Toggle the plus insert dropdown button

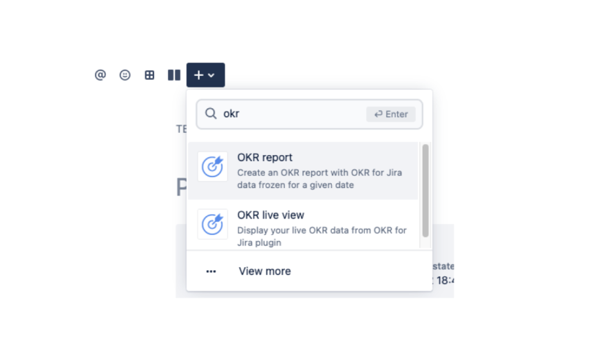pos(206,75)
